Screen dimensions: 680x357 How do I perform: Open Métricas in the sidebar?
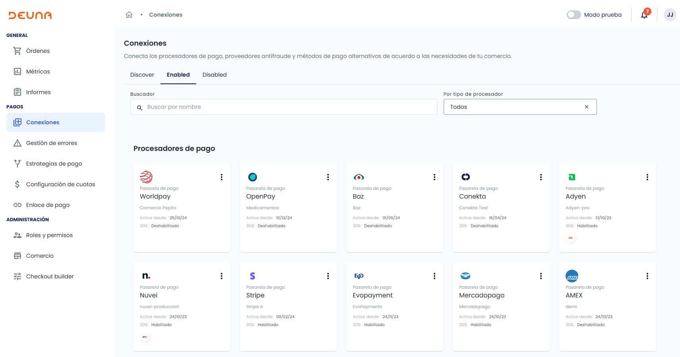56,71
